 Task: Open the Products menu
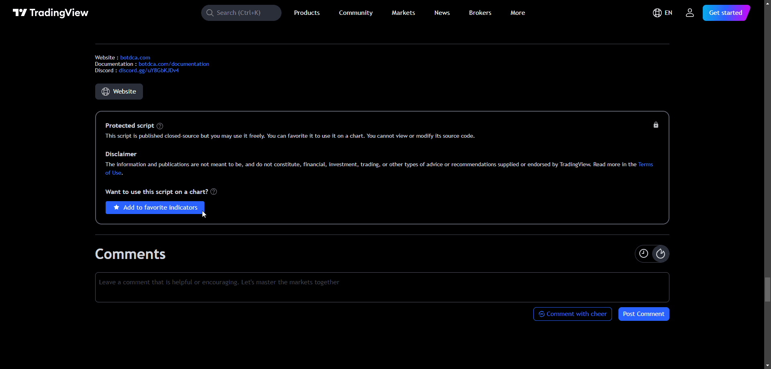(307, 13)
